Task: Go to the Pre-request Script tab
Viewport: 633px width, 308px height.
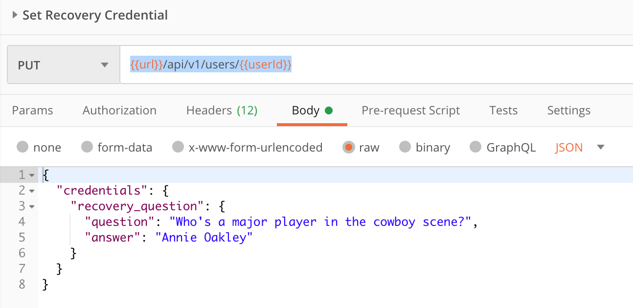Action: (x=410, y=110)
